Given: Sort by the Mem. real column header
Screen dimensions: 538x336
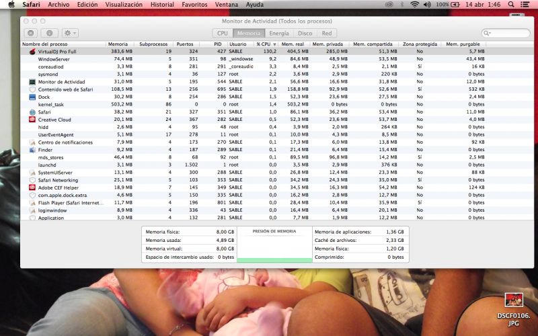Looking at the screenshot, I should (x=293, y=44).
